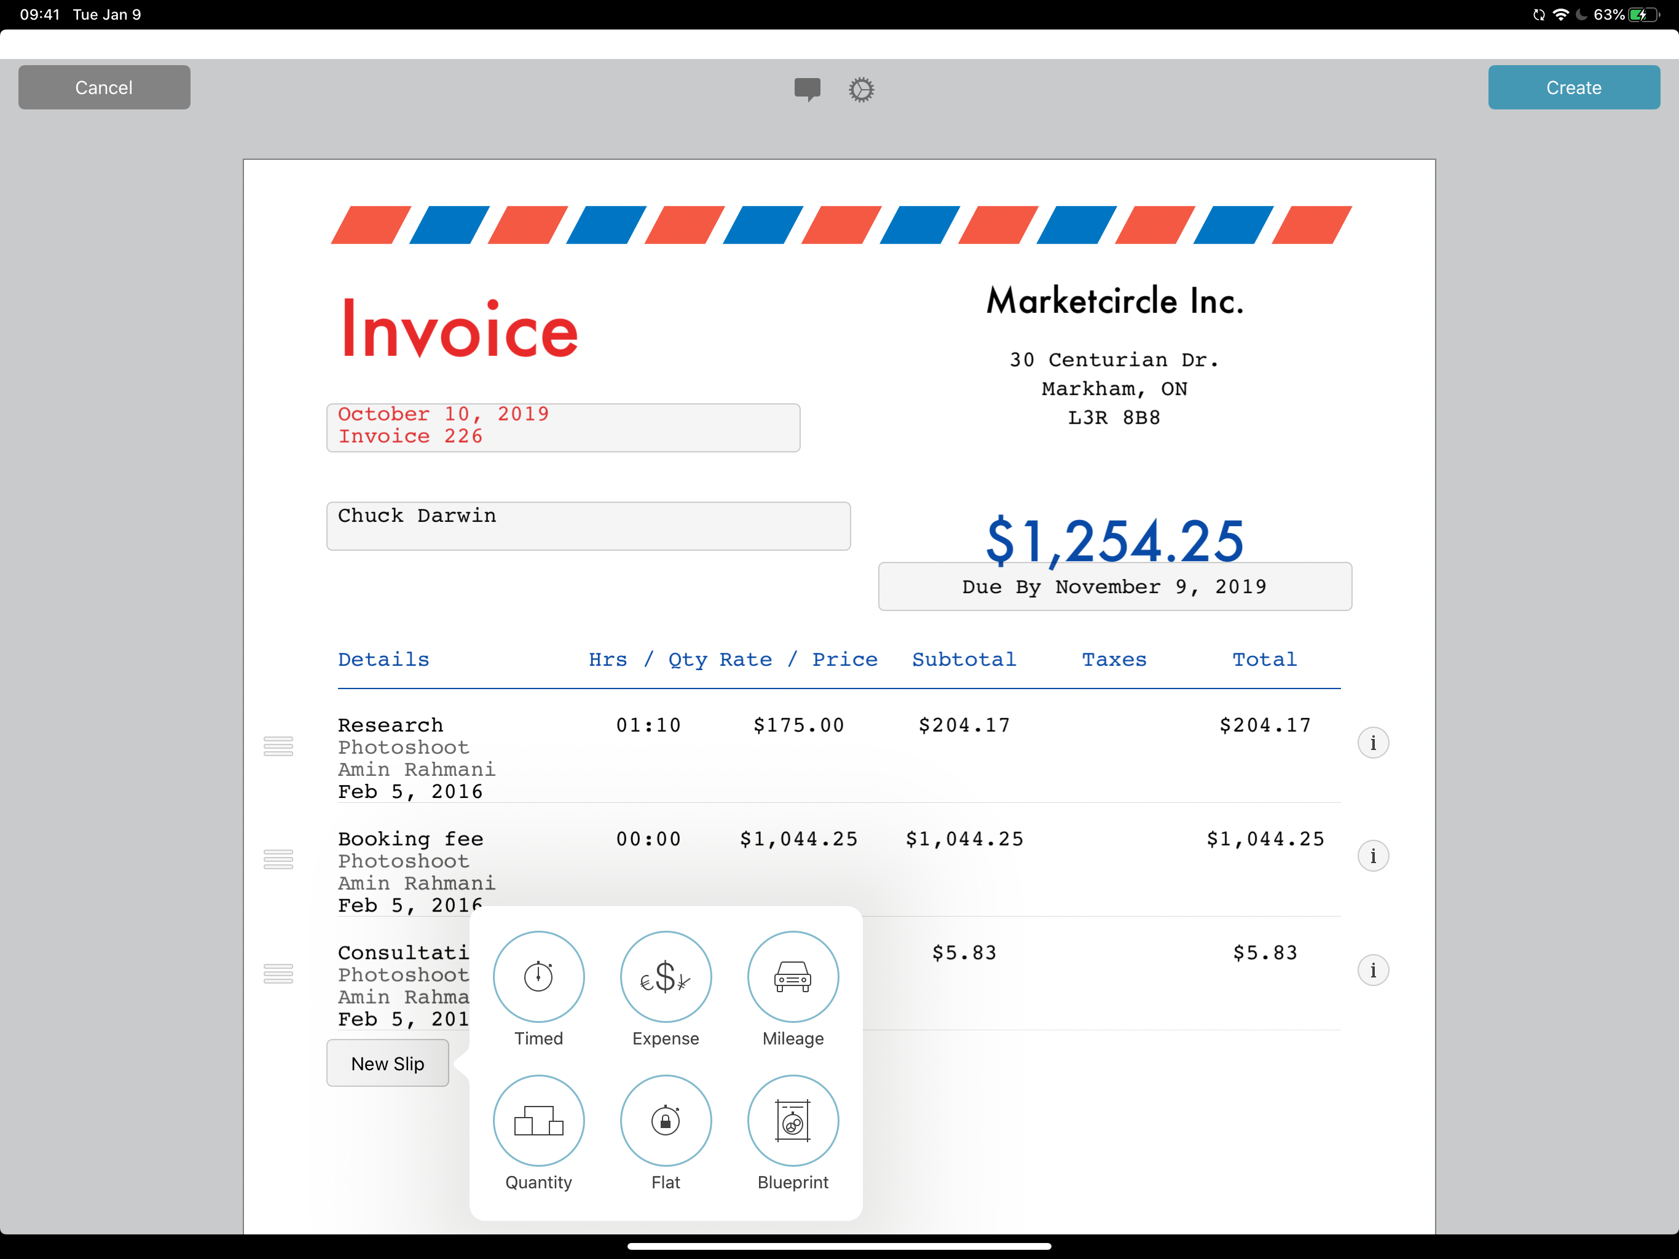The height and width of the screenshot is (1259, 1679).
Task: Tap the battery indicator in status bar
Action: (x=1643, y=14)
